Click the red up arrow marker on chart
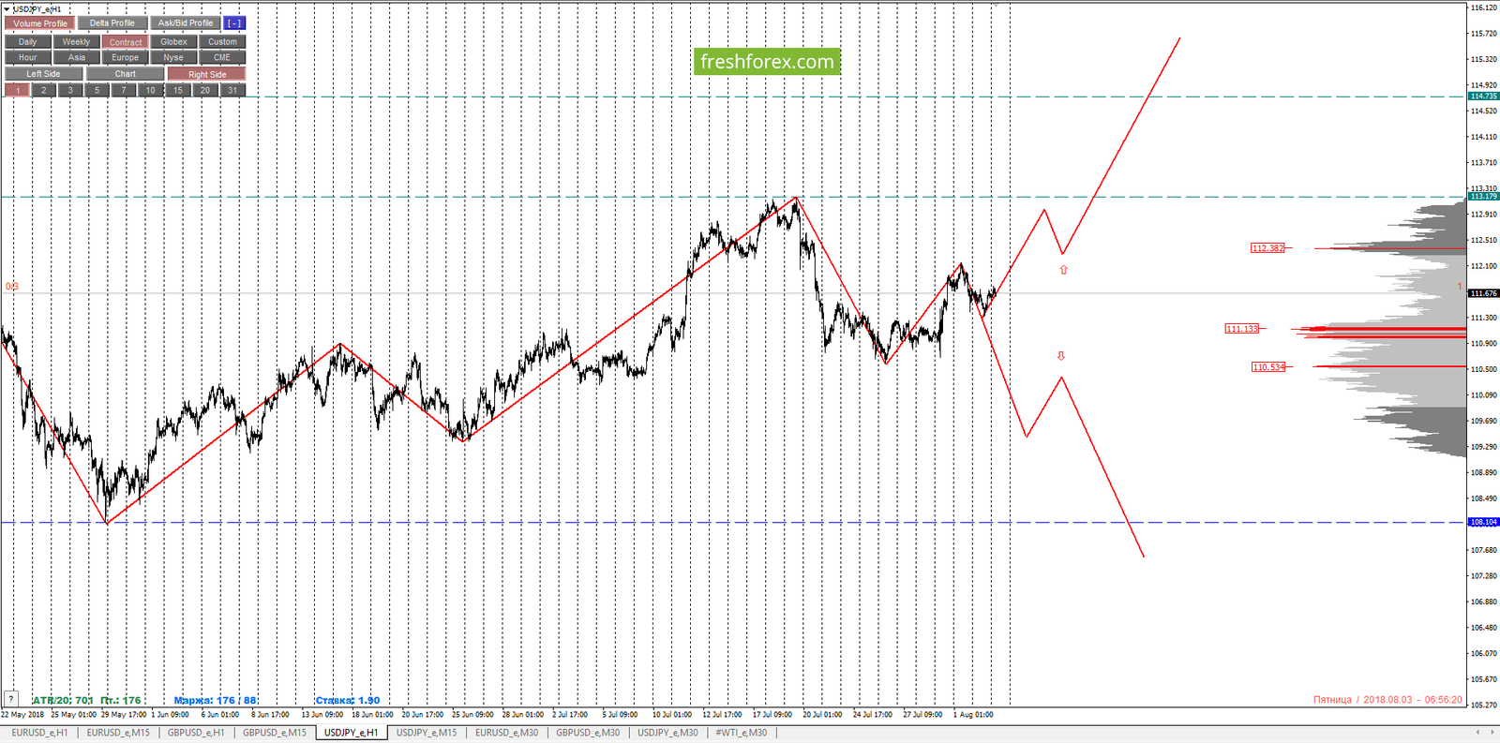The width and height of the screenshot is (1500, 743). pos(1063,270)
